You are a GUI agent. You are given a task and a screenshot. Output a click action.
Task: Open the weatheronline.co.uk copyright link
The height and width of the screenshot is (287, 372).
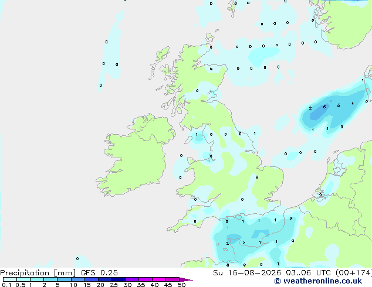click(x=318, y=281)
